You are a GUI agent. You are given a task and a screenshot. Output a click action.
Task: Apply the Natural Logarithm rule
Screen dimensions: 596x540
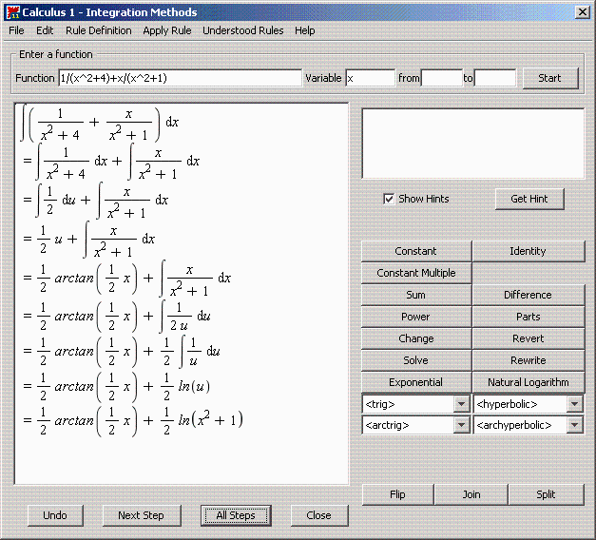528,382
